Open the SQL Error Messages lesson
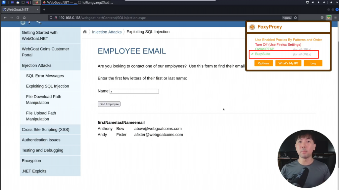This screenshot has width=339, height=190. pyautogui.click(x=50, y=76)
